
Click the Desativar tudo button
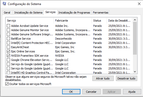click(x=126, y=78)
